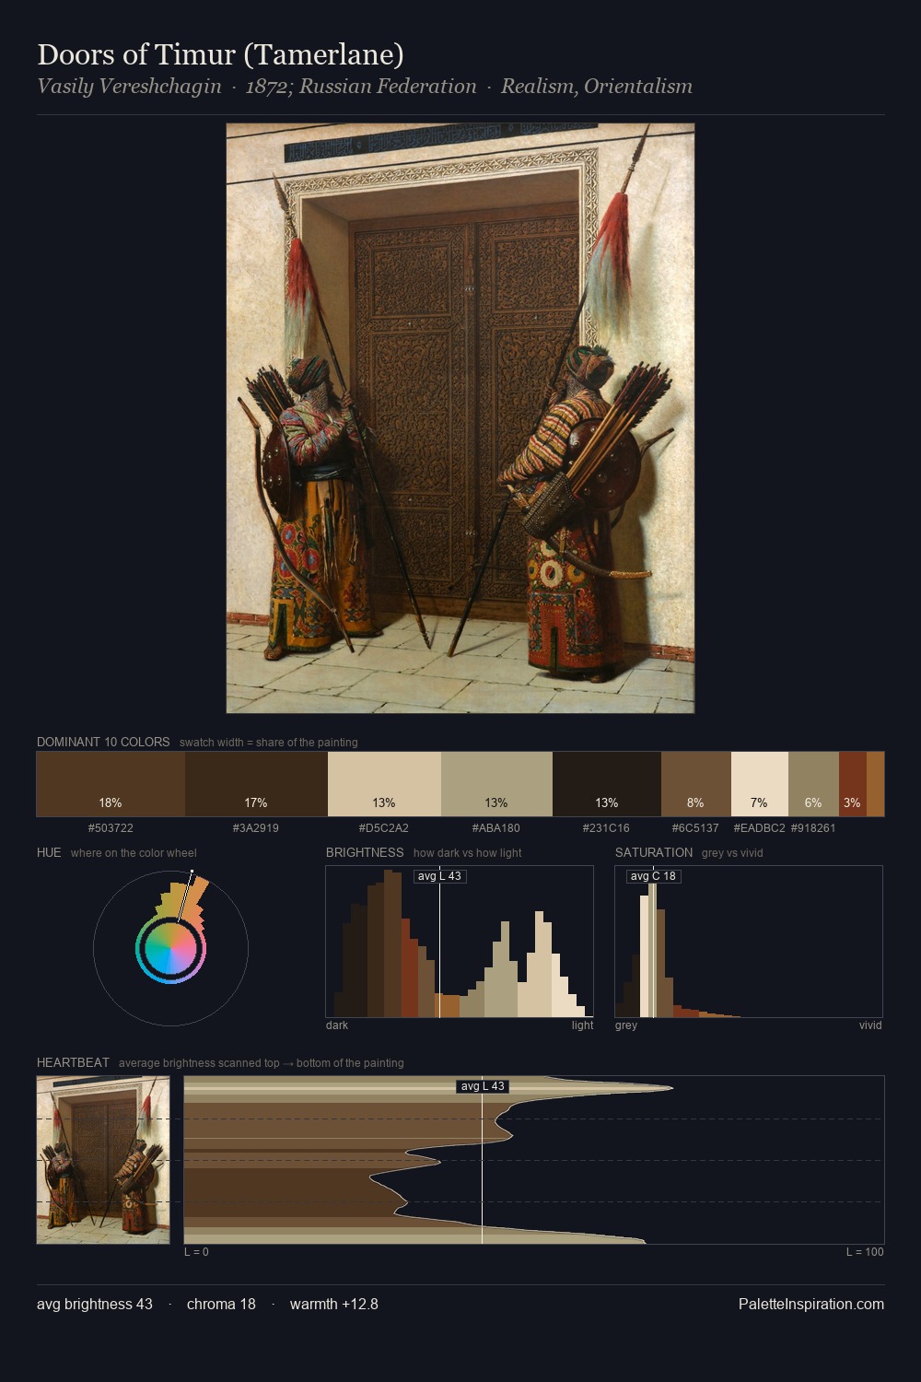Click the "avg L 43" marker in Heartbeat chart
This screenshot has width=921, height=1382.
[x=483, y=1086]
